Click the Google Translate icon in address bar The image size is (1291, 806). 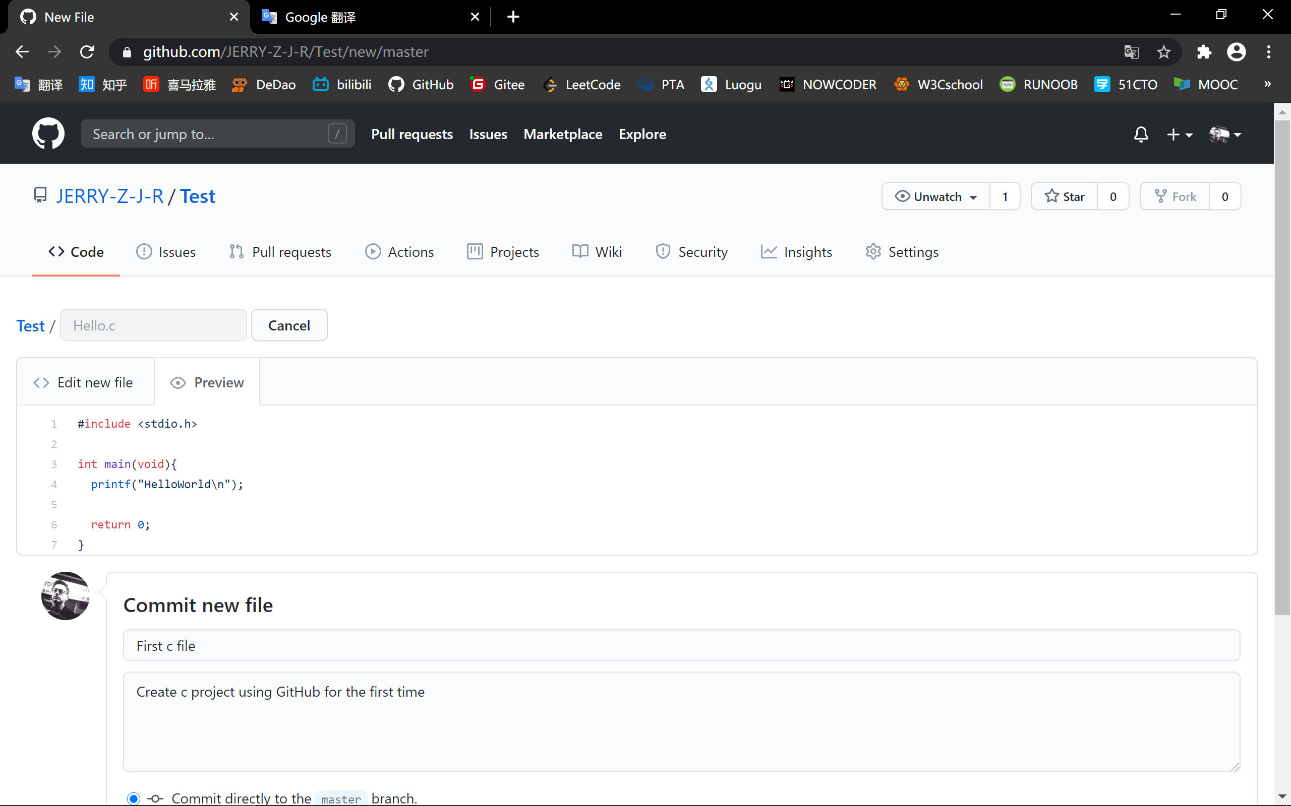1131,52
